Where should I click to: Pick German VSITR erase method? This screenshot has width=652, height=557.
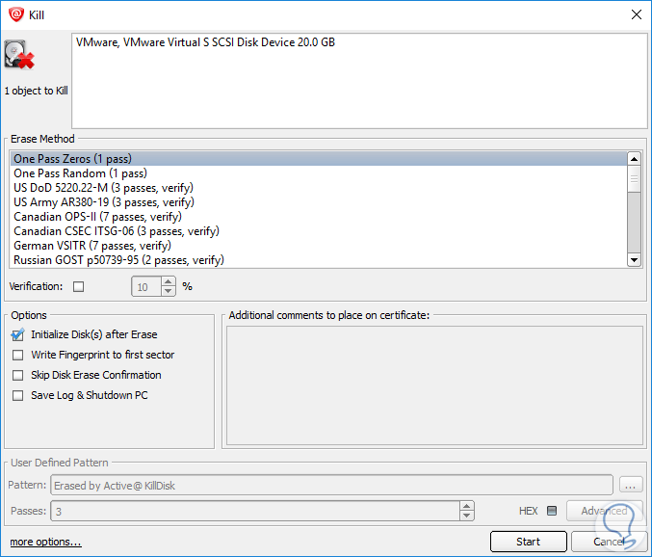(x=318, y=246)
